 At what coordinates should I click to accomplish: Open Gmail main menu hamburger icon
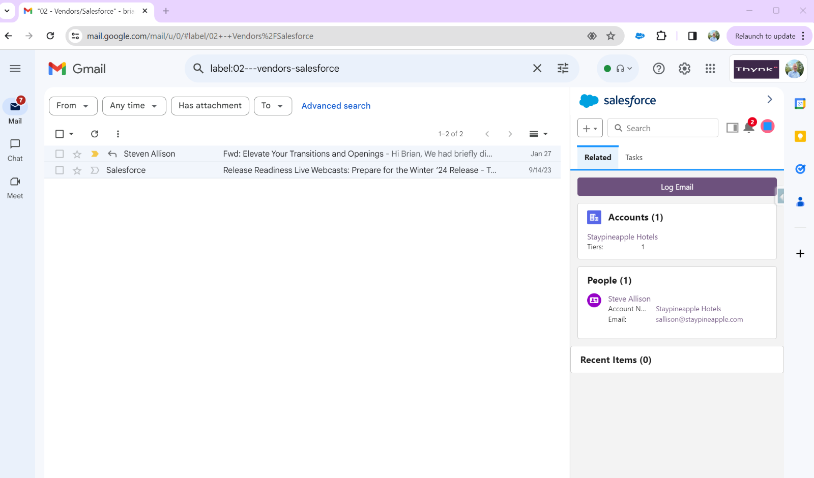click(15, 69)
